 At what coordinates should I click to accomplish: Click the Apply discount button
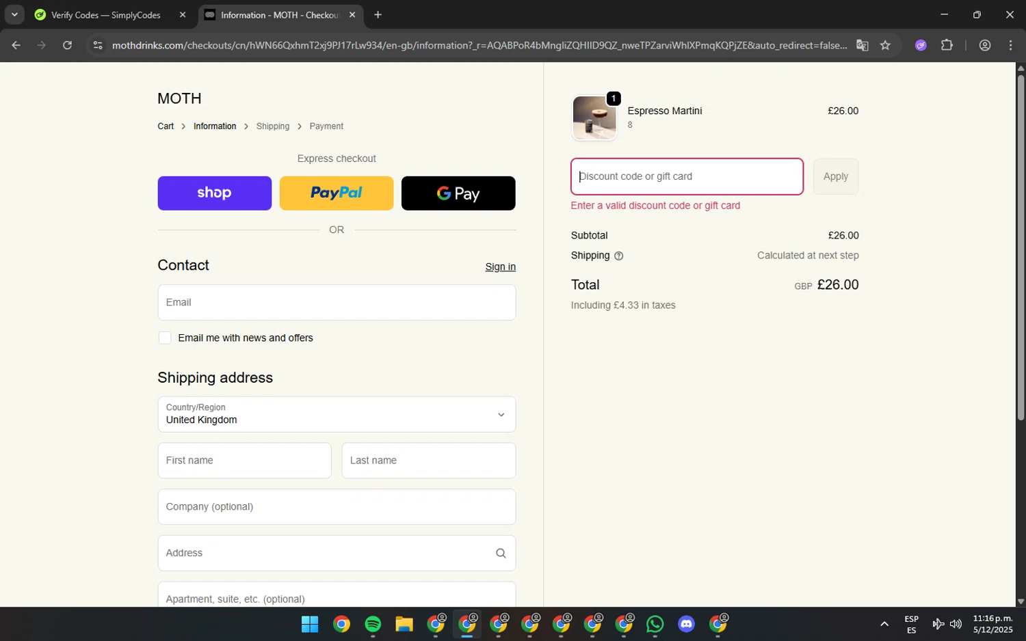click(x=835, y=176)
